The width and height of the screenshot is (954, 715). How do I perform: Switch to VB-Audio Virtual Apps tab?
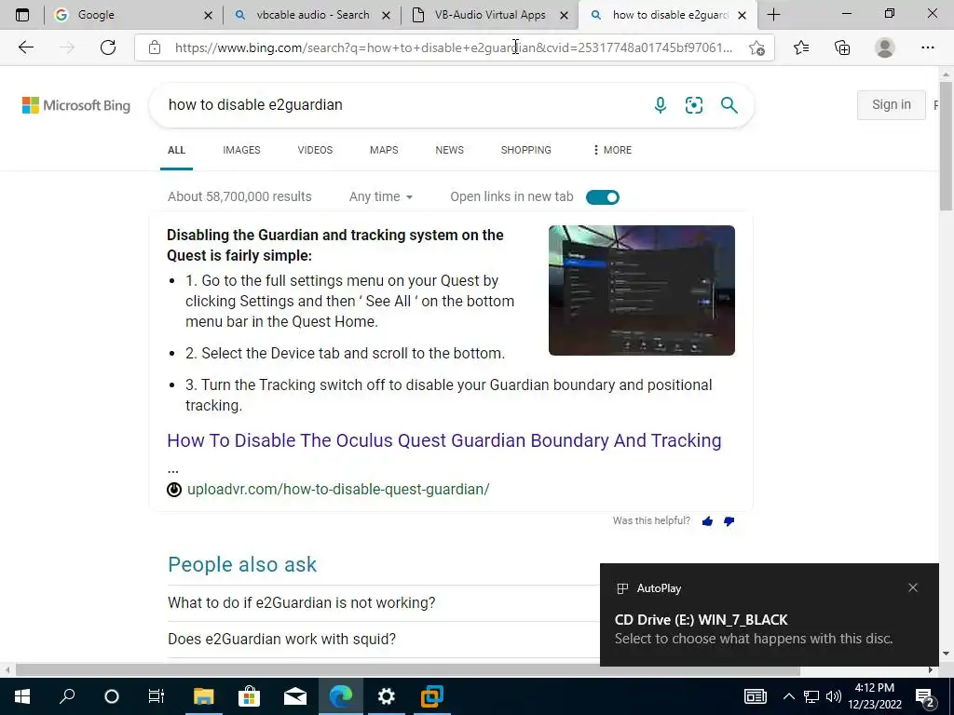[x=490, y=15]
